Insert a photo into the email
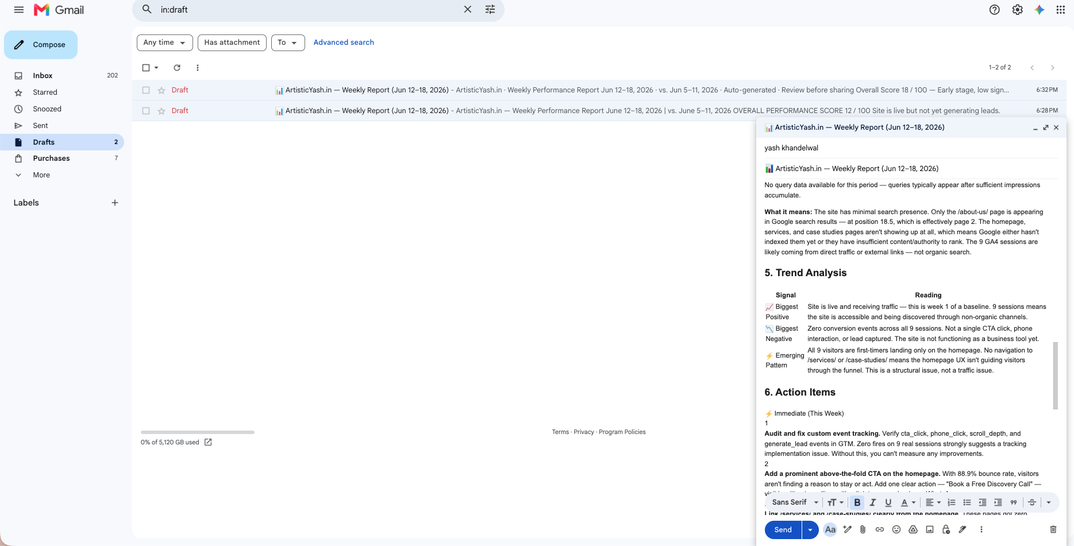The image size is (1074, 546). 930,529
